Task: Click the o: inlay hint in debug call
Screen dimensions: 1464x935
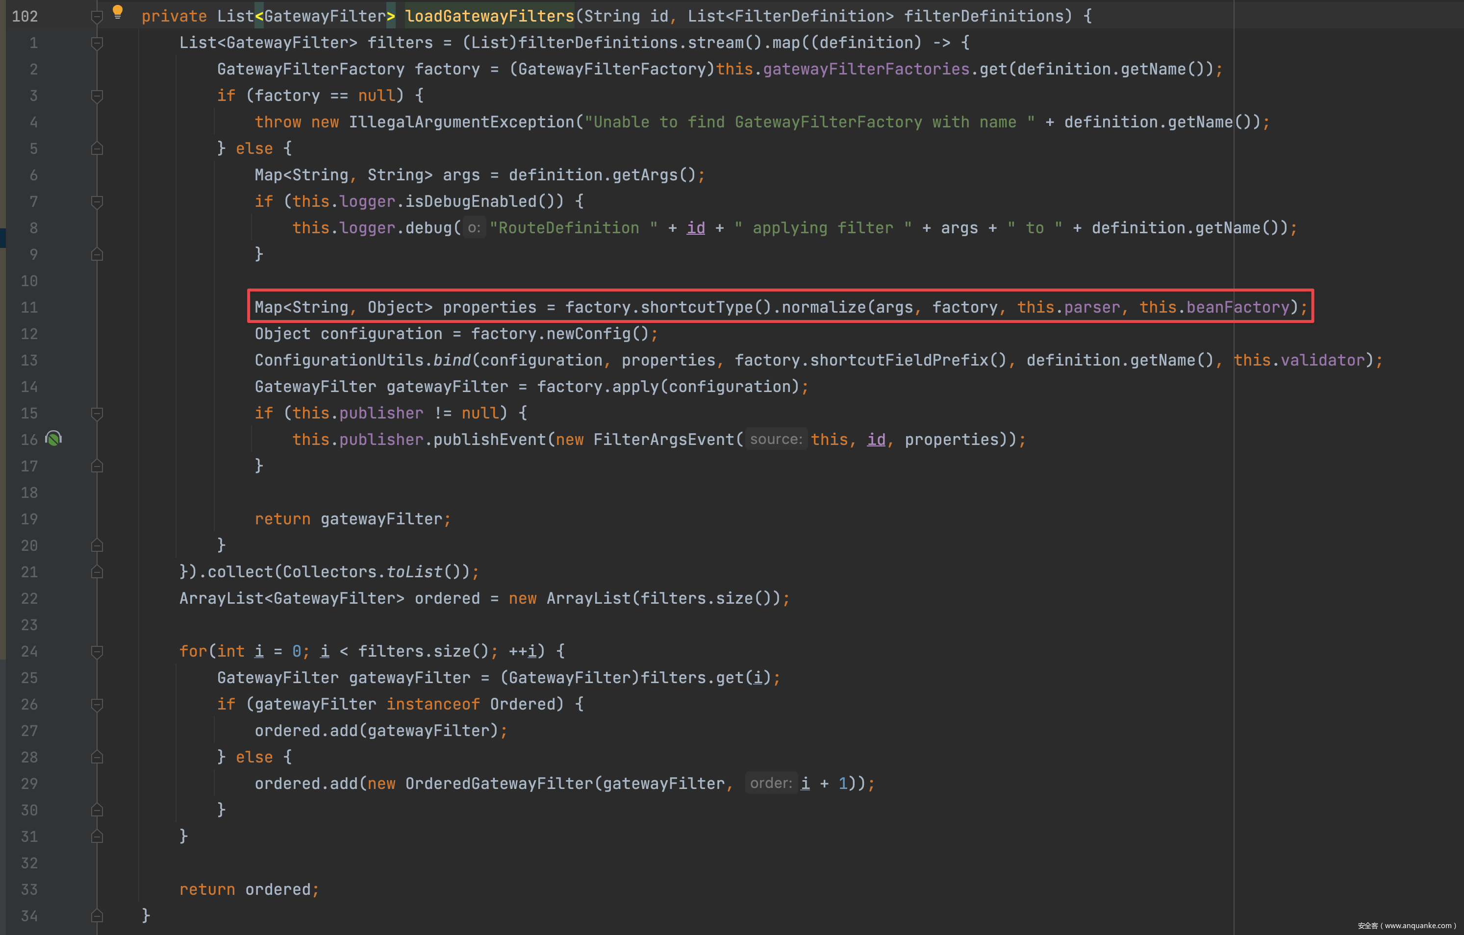Action: [474, 228]
